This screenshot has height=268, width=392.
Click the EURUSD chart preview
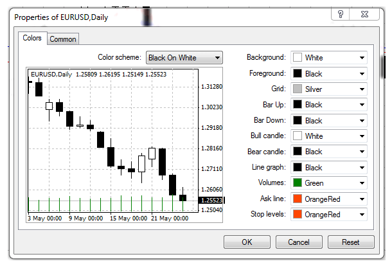(x=124, y=145)
